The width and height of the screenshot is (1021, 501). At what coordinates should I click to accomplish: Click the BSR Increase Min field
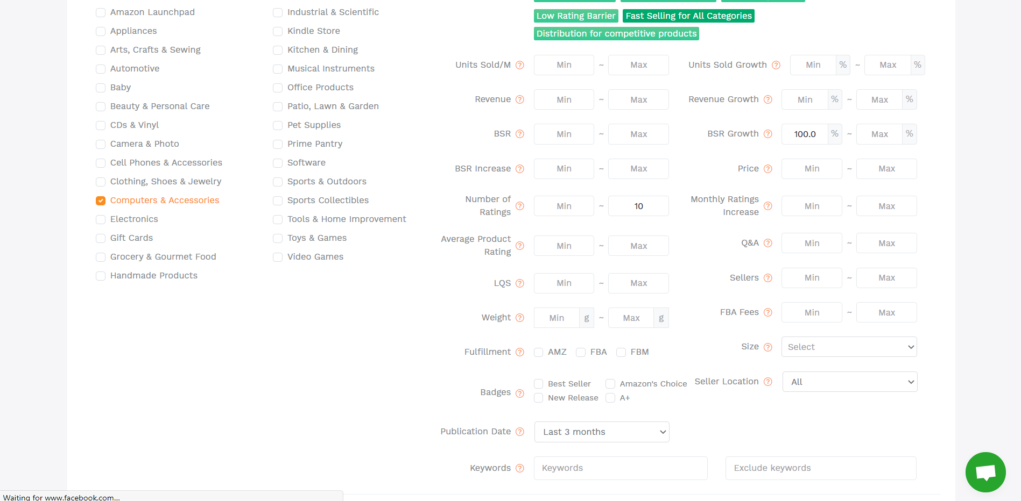tap(564, 169)
